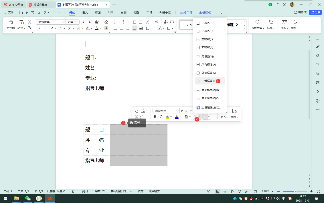Click the decrease indent icon
Viewport: 324px width, 203px height.
click(134, 22)
